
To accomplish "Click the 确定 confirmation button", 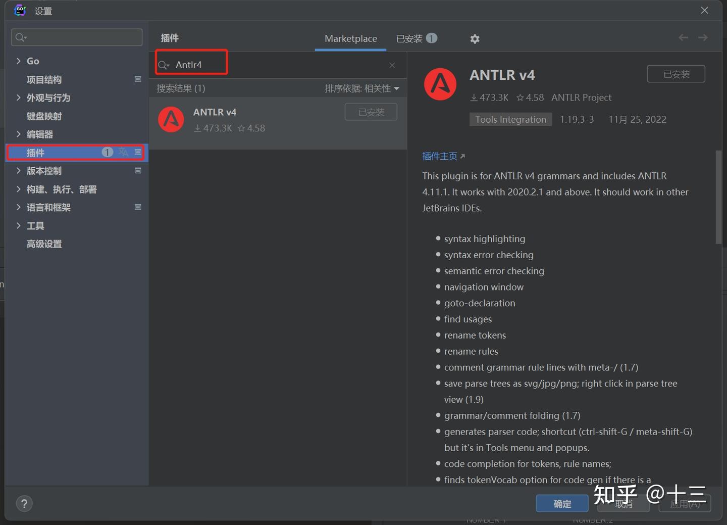I will pos(562,503).
